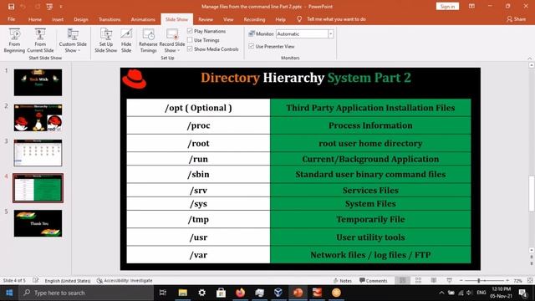
Task: Open the Animations tab
Action: pos(143,19)
